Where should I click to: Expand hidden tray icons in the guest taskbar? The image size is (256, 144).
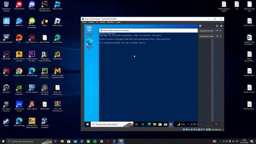(x=188, y=124)
